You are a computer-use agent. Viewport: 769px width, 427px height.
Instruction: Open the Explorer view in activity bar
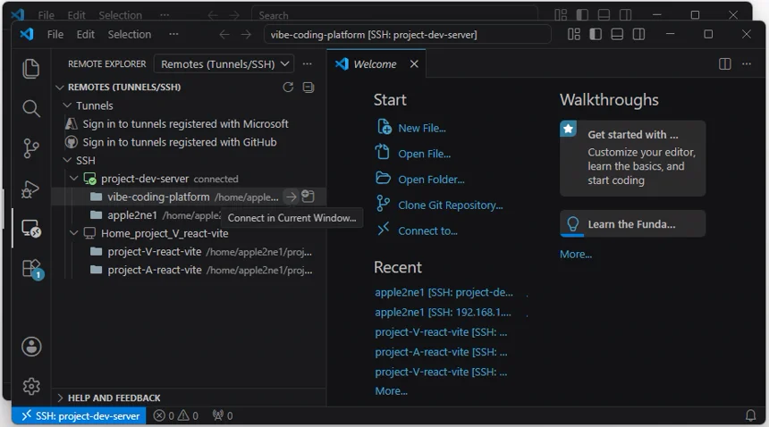tap(31, 68)
